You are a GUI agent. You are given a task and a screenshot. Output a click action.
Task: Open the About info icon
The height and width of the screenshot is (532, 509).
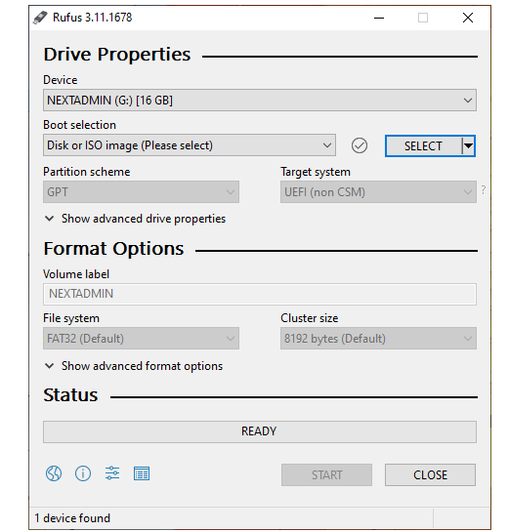pos(83,473)
